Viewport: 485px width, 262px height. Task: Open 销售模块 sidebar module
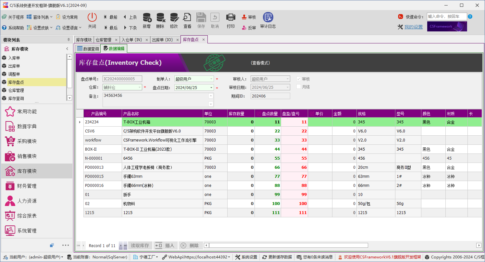point(37,156)
